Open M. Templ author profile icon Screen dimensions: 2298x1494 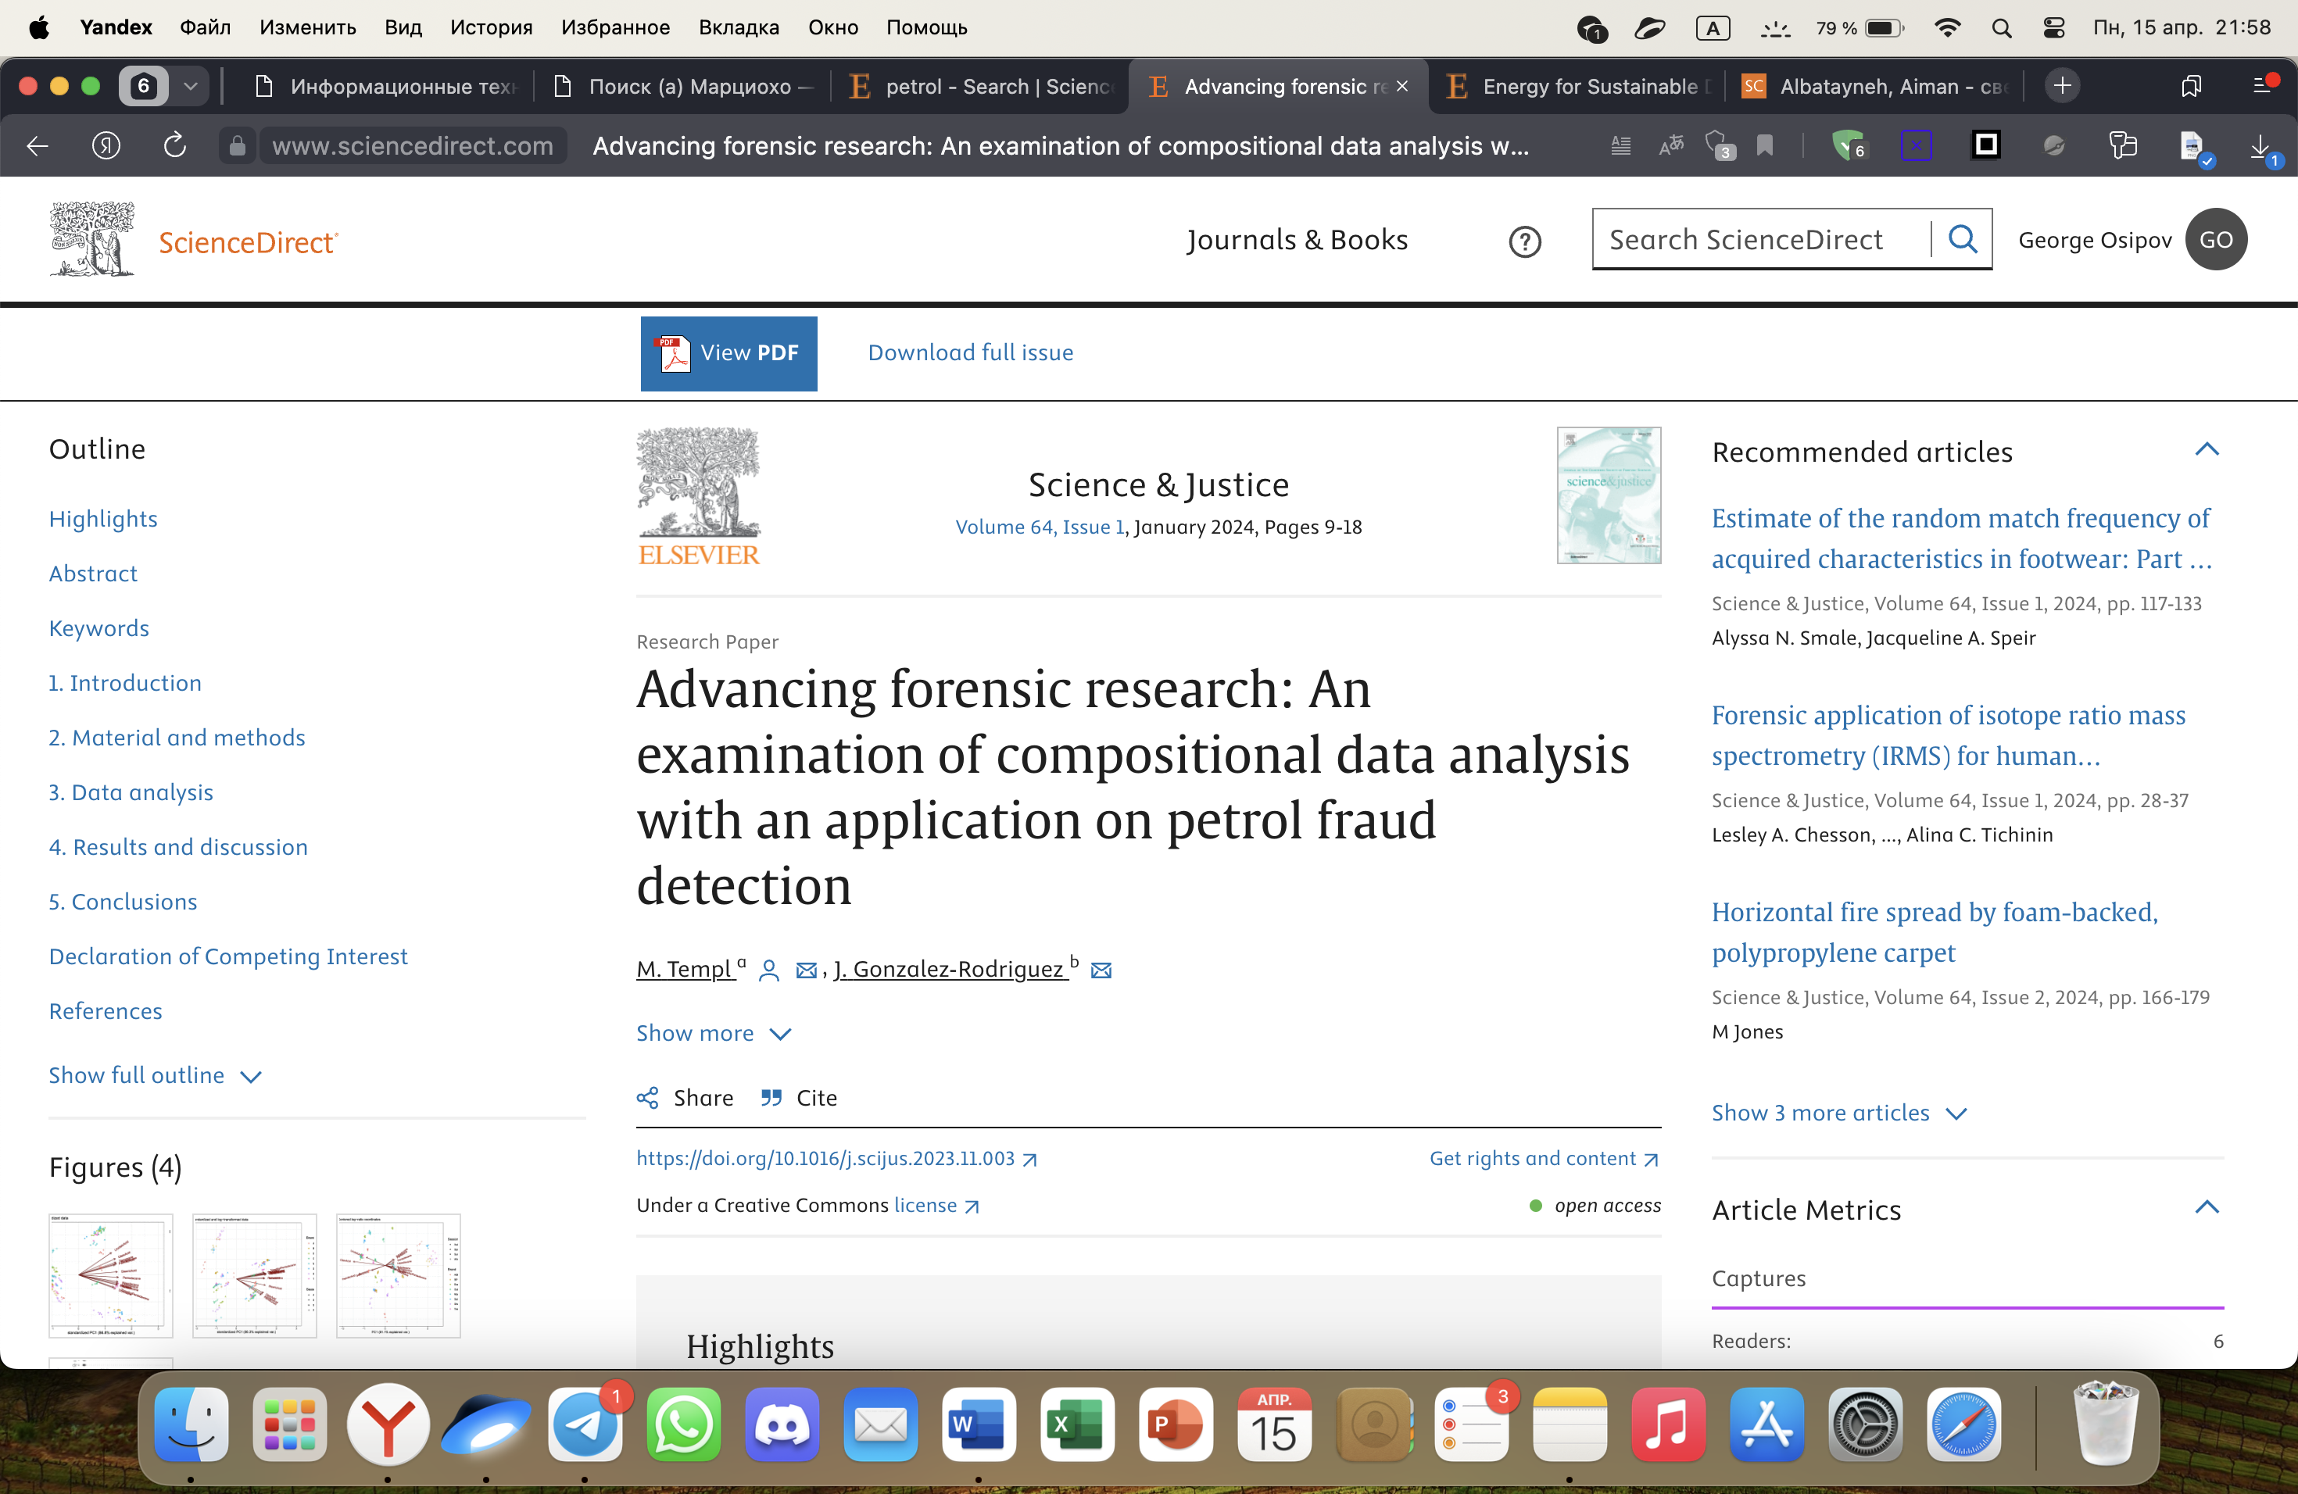[768, 971]
